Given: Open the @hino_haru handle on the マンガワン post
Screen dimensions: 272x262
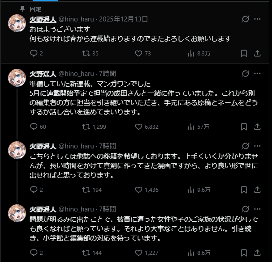Looking at the screenshot, I should tap(76, 73).
